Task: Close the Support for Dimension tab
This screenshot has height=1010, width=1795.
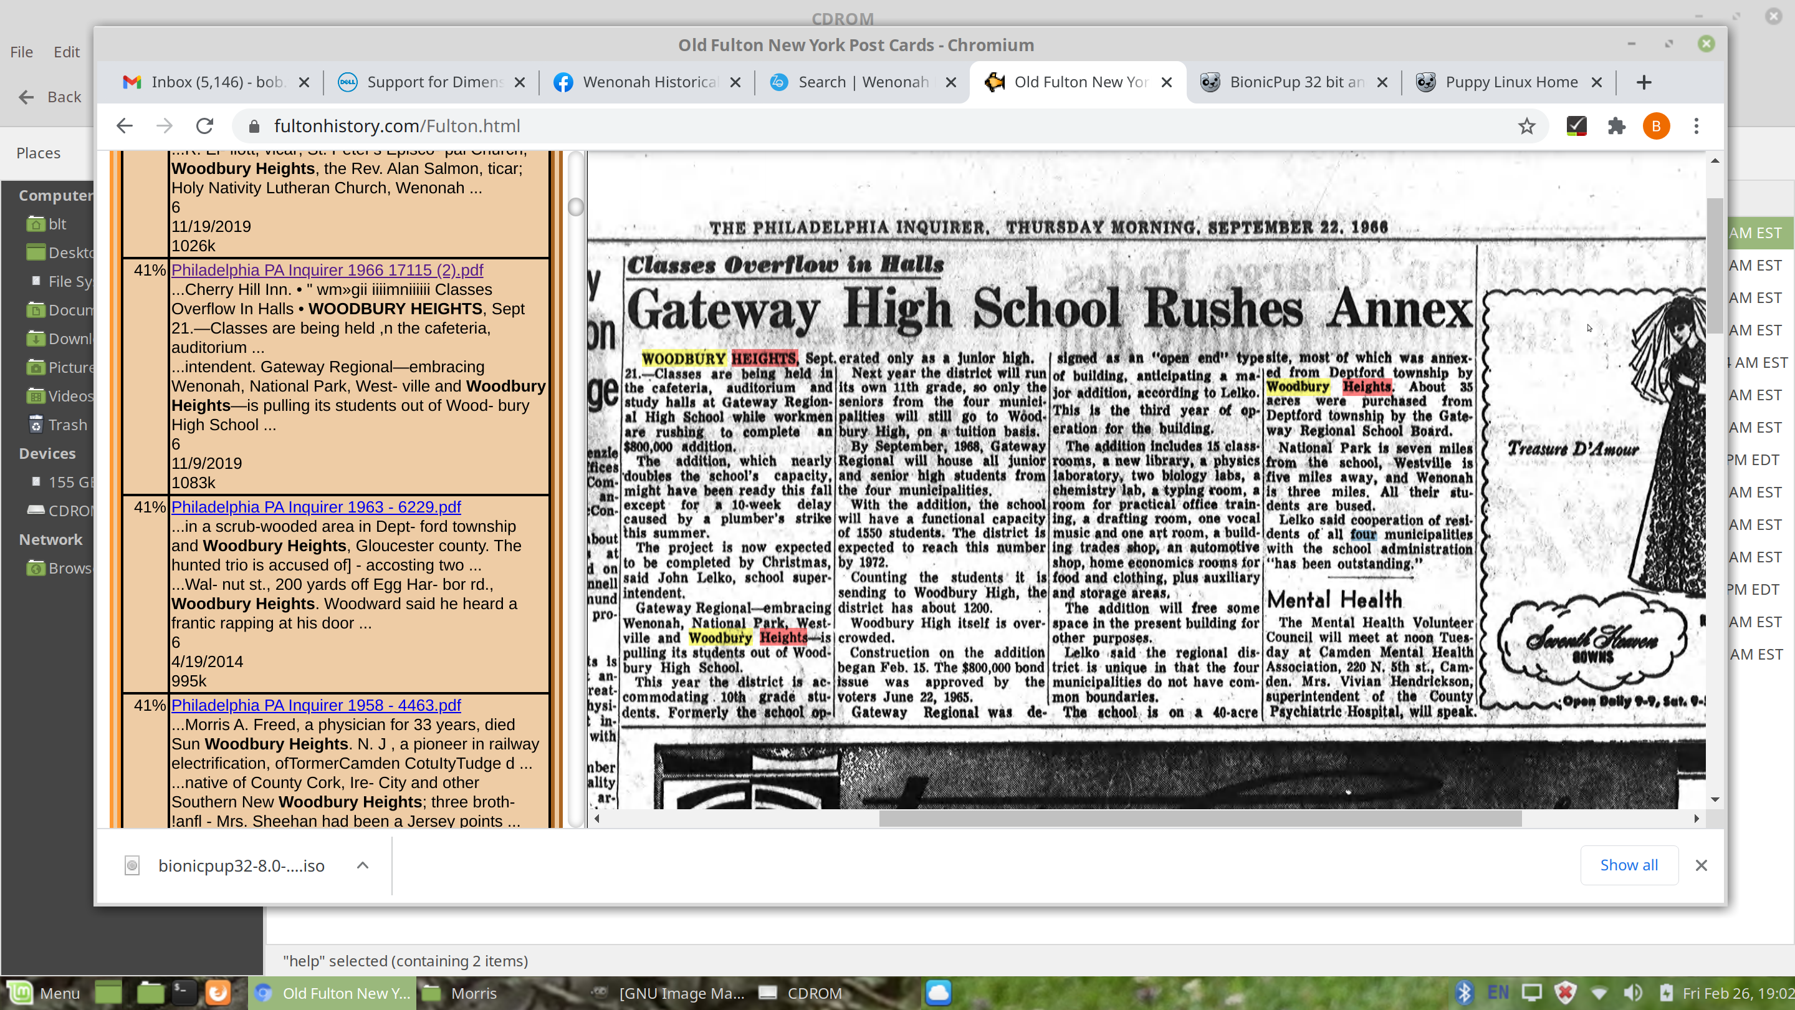Action: click(x=520, y=82)
